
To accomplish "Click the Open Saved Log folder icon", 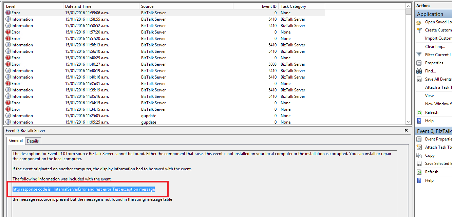I will coord(419,22).
